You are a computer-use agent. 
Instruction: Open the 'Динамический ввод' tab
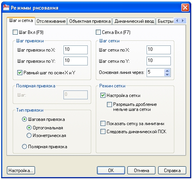coord(134,21)
